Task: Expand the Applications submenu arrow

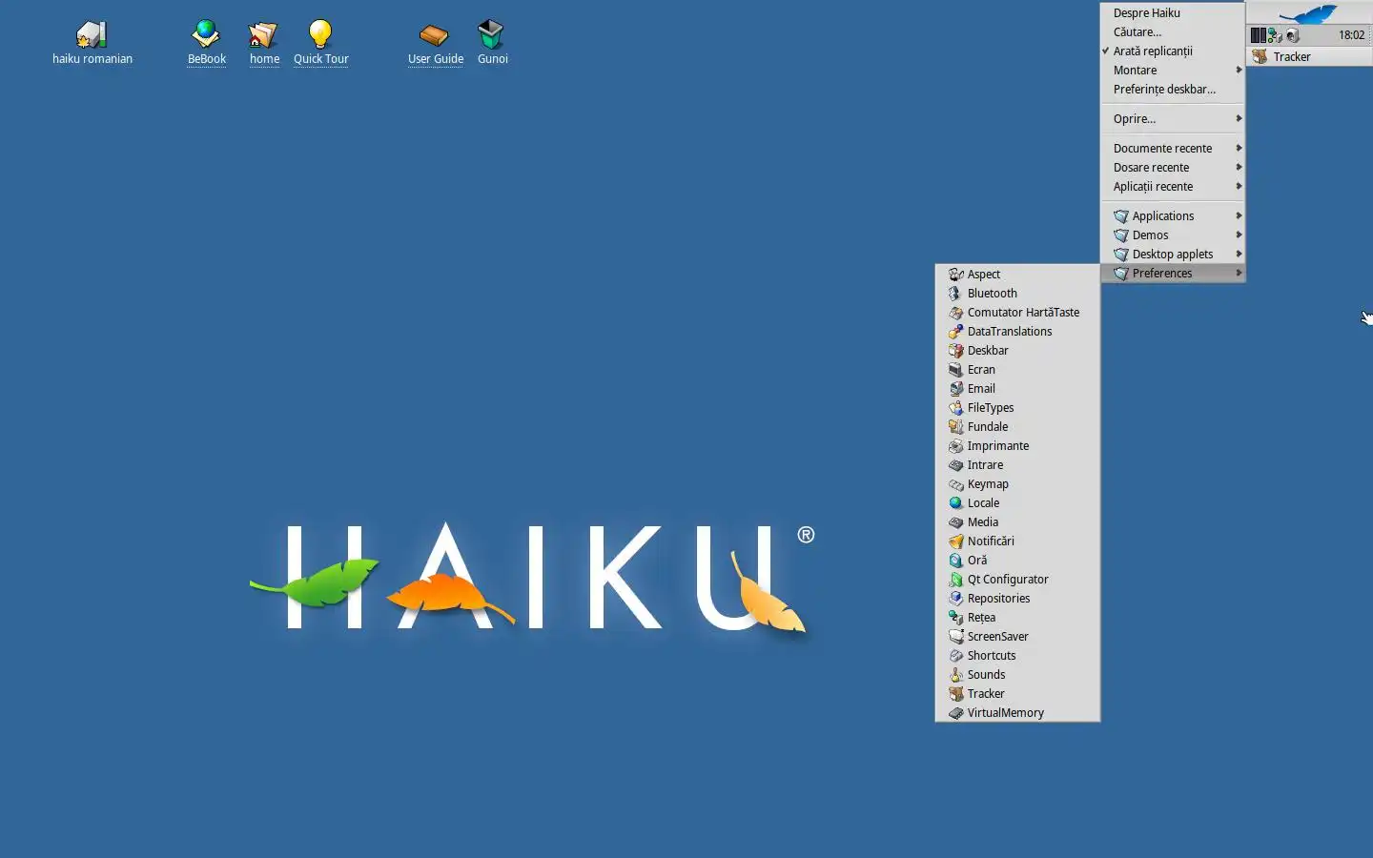Action: tap(1239, 215)
